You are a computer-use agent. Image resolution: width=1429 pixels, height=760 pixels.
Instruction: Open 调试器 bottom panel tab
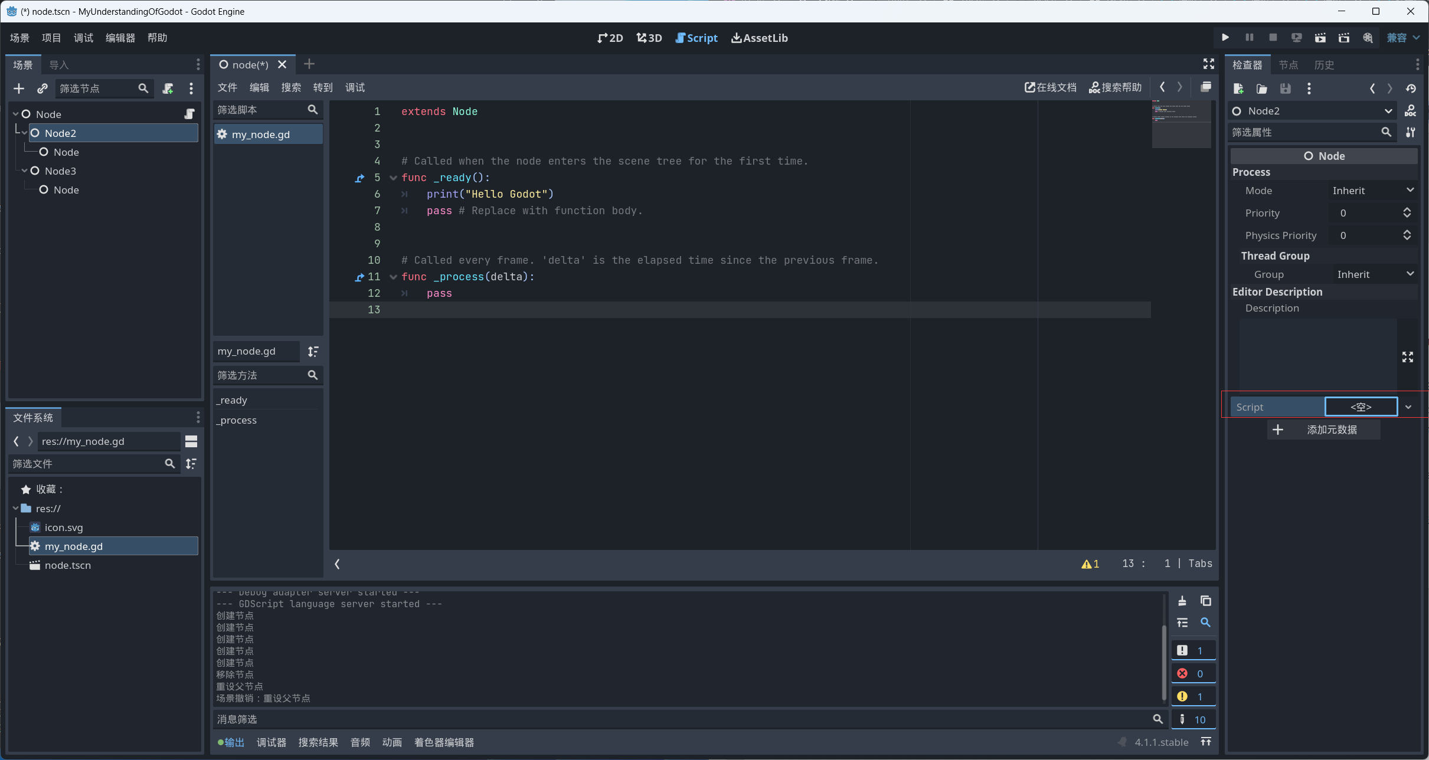(272, 742)
